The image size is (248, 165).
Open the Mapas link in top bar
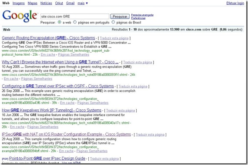coord(33,3)
